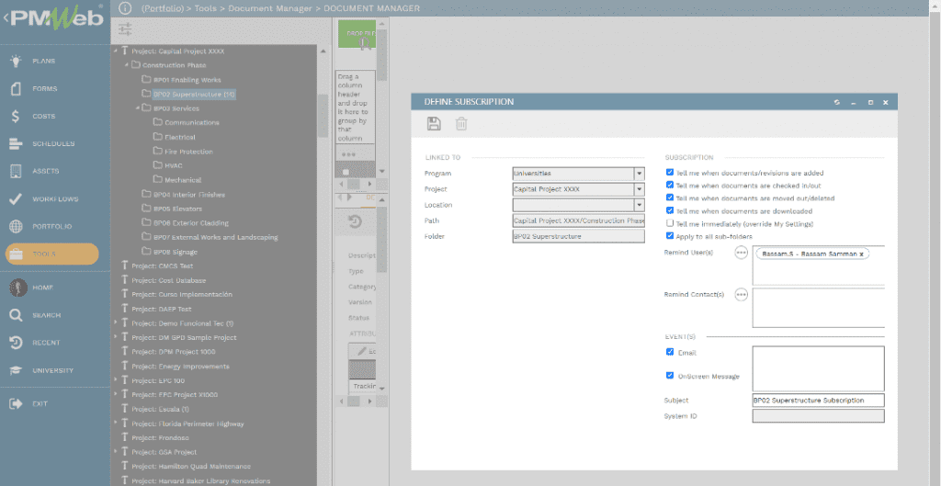Screen dimensions: 941x486
Task: Click the Drop Files green upload area
Action: (357, 34)
